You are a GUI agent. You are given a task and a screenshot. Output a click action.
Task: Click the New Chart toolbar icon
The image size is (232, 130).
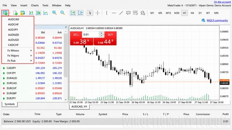[5, 13]
